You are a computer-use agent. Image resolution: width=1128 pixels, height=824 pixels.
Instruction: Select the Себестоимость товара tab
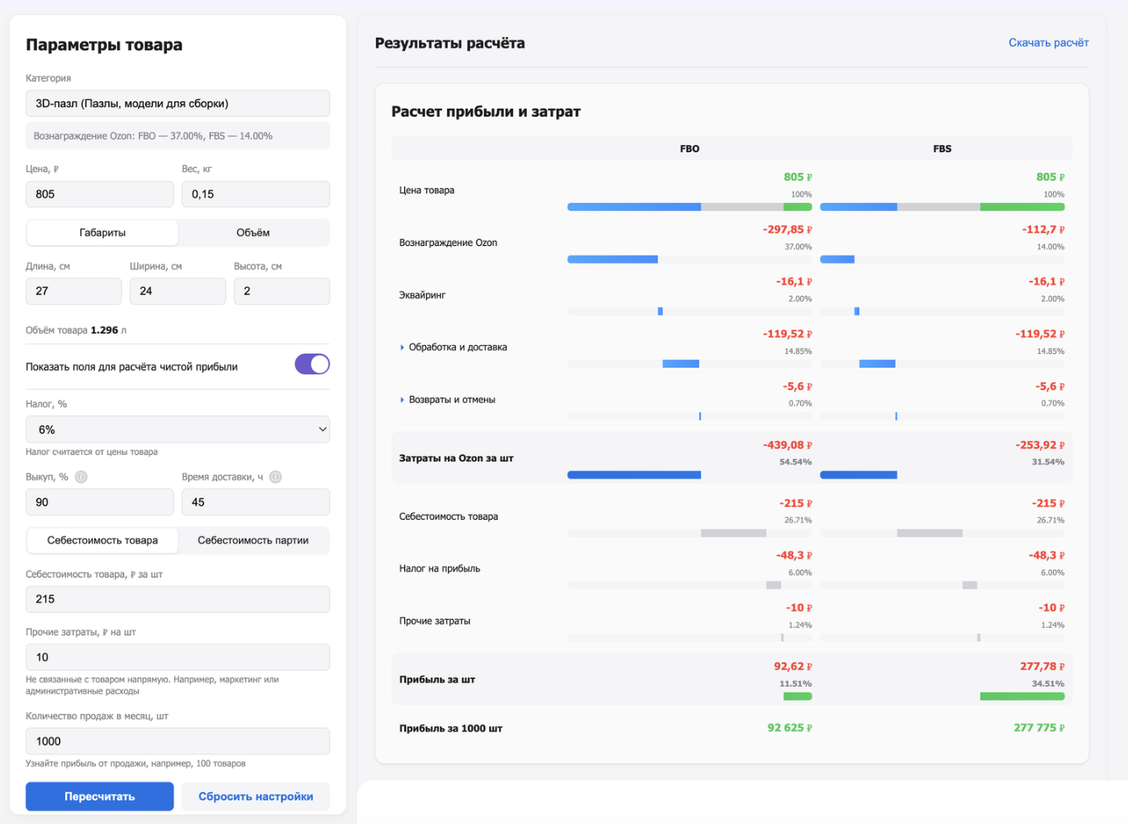[x=102, y=540]
